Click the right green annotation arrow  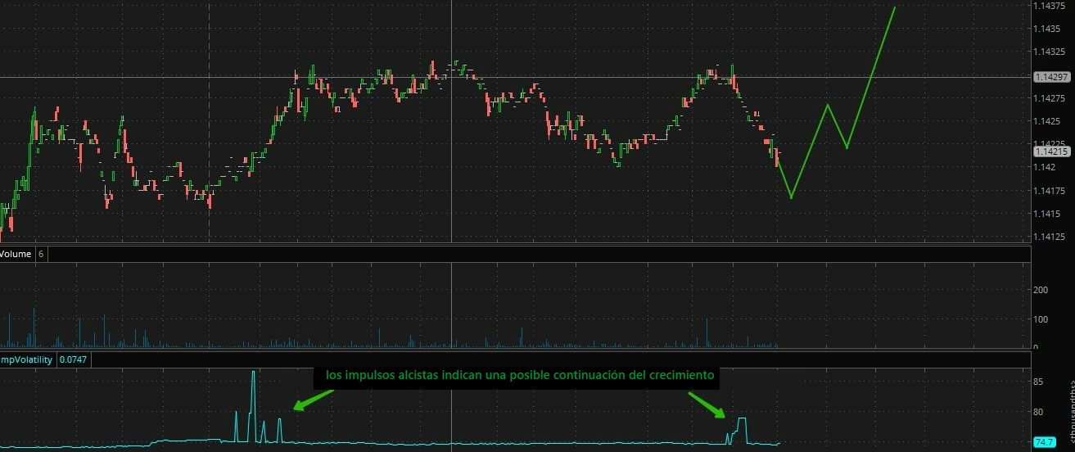click(x=707, y=405)
